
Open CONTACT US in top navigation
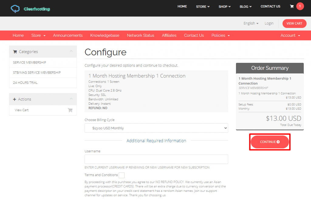(270, 6)
